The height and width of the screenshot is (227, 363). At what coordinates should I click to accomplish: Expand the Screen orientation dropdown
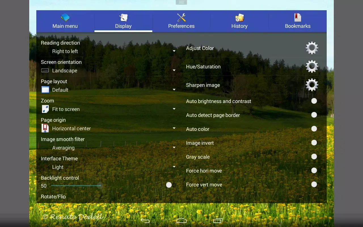point(174,70)
